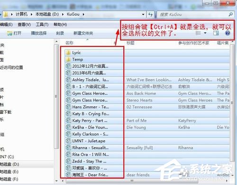The width and height of the screenshot is (237, 185).
Task: Click 计算机 in the address path
Action: point(21,14)
